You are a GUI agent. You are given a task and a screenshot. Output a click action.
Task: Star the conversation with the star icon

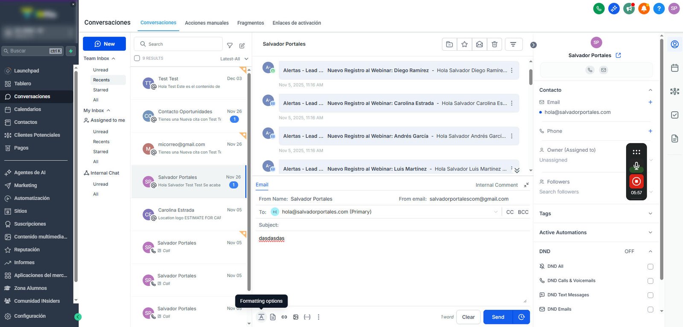tap(464, 44)
